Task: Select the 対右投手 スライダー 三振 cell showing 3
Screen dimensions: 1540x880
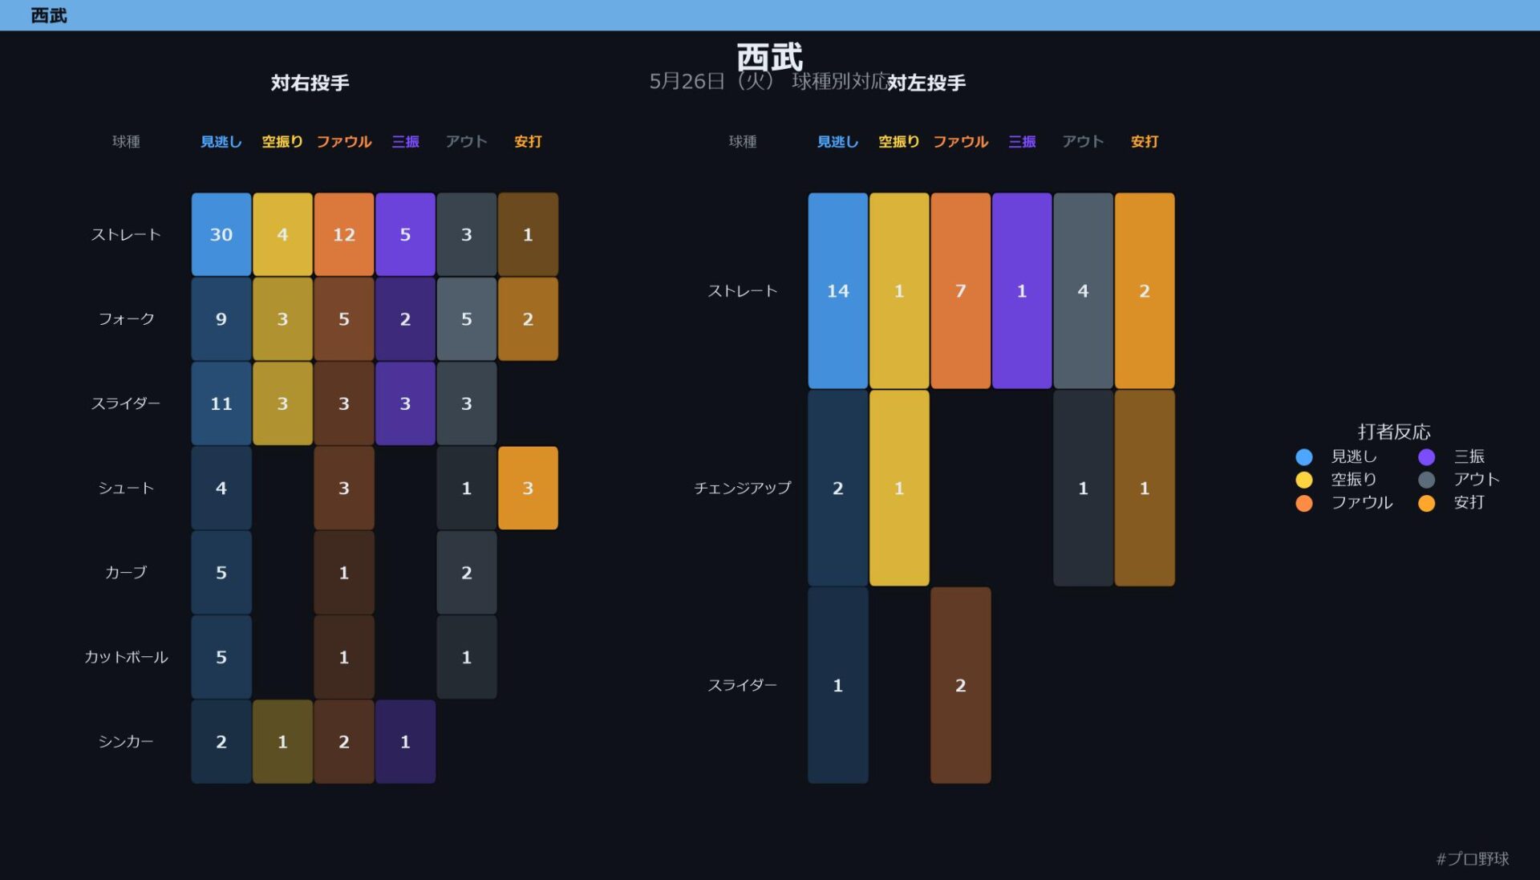Action: pyautogui.click(x=405, y=404)
